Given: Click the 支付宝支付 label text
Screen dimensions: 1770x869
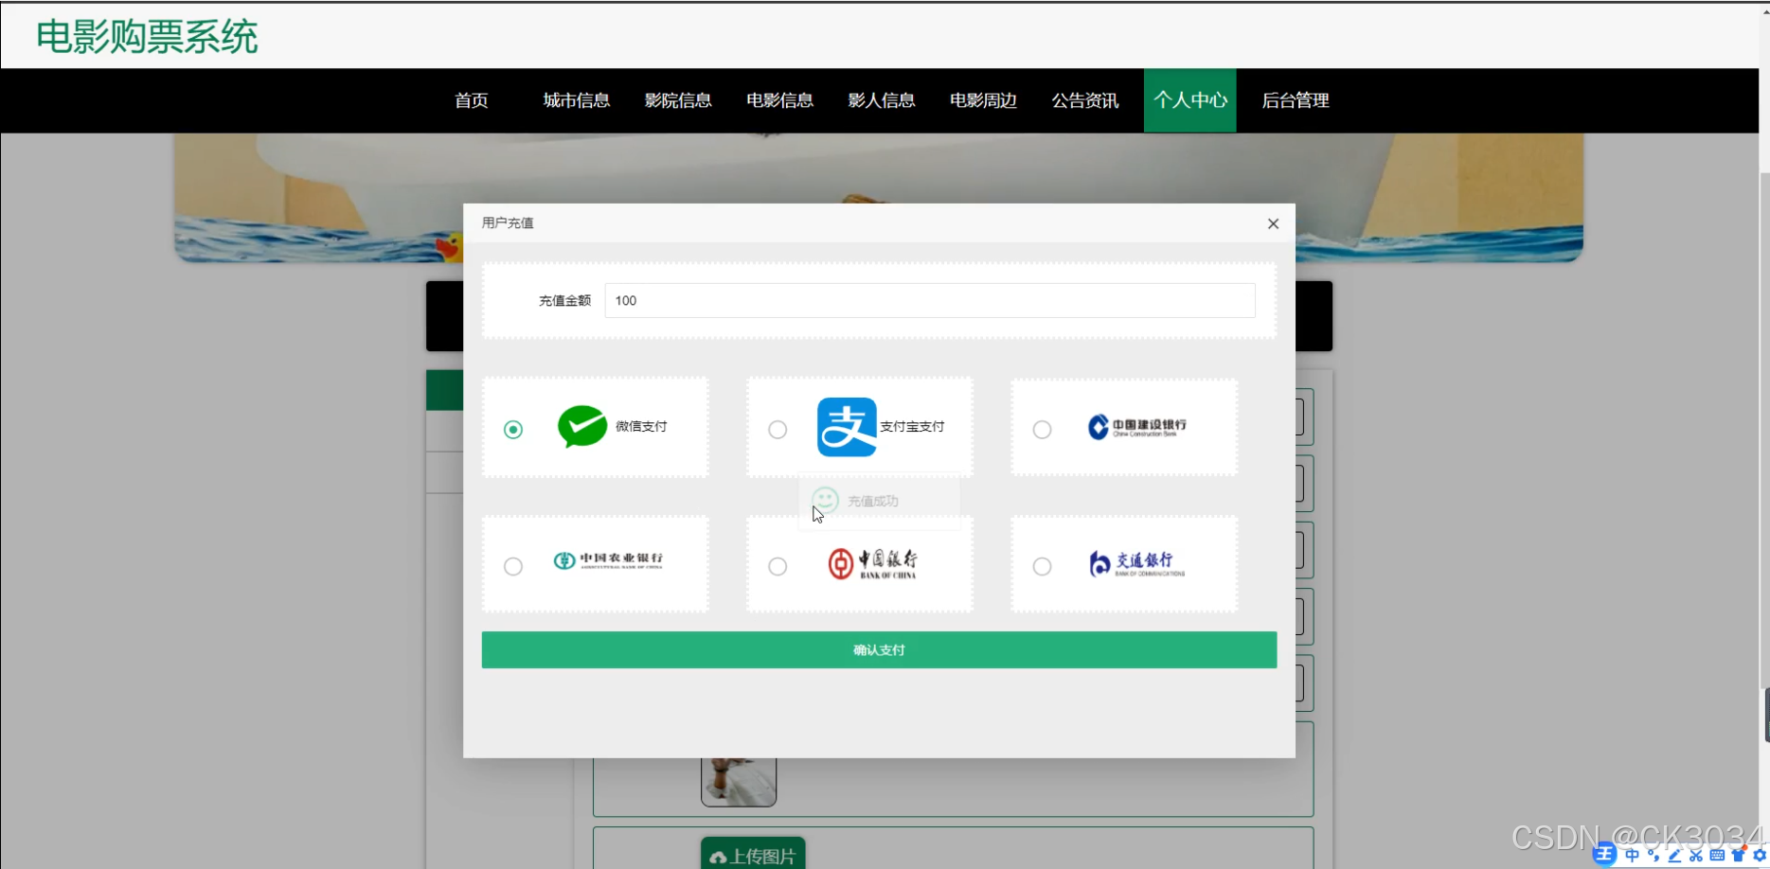Looking at the screenshot, I should [x=912, y=427].
